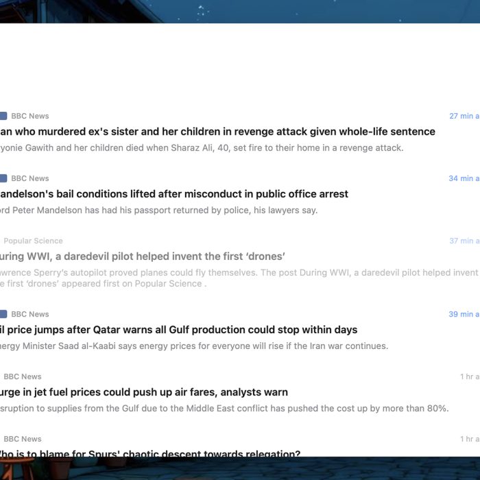
Task: Open Mandelson's bail conditions lifted headline
Action: pyautogui.click(x=174, y=194)
